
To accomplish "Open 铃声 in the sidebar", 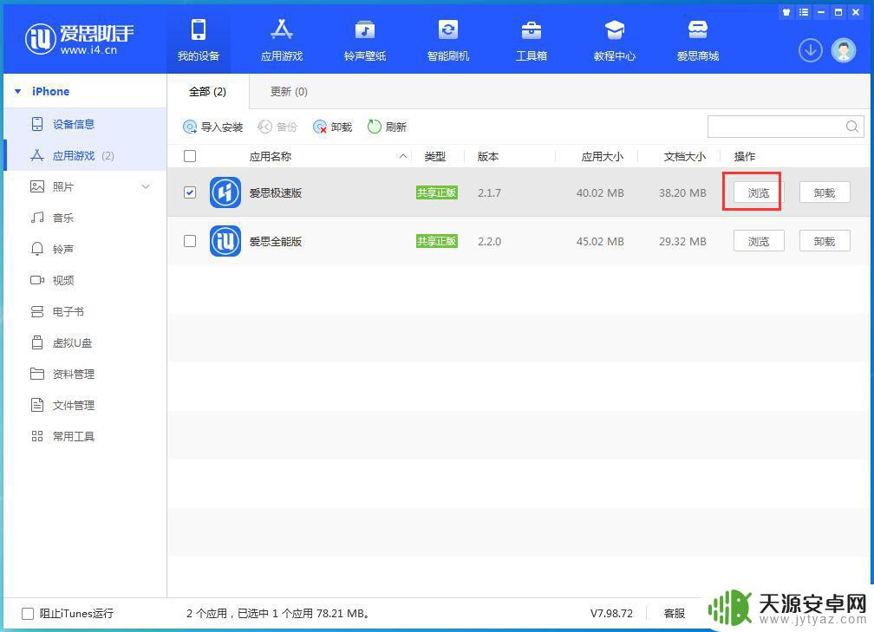I will [62, 249].
